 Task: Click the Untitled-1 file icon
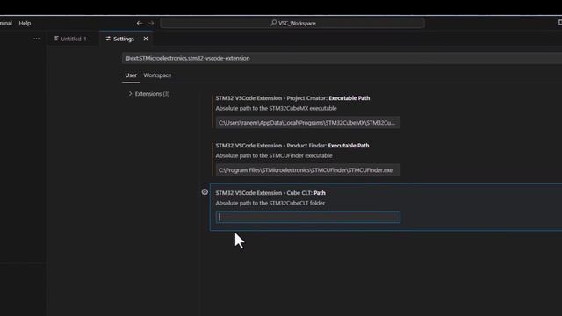pyautogui.click(x=56, y=39)
